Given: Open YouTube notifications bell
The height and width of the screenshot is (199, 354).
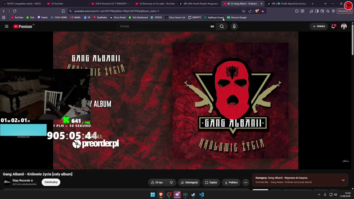Looking at the screenshot, I should pos(333,26).
